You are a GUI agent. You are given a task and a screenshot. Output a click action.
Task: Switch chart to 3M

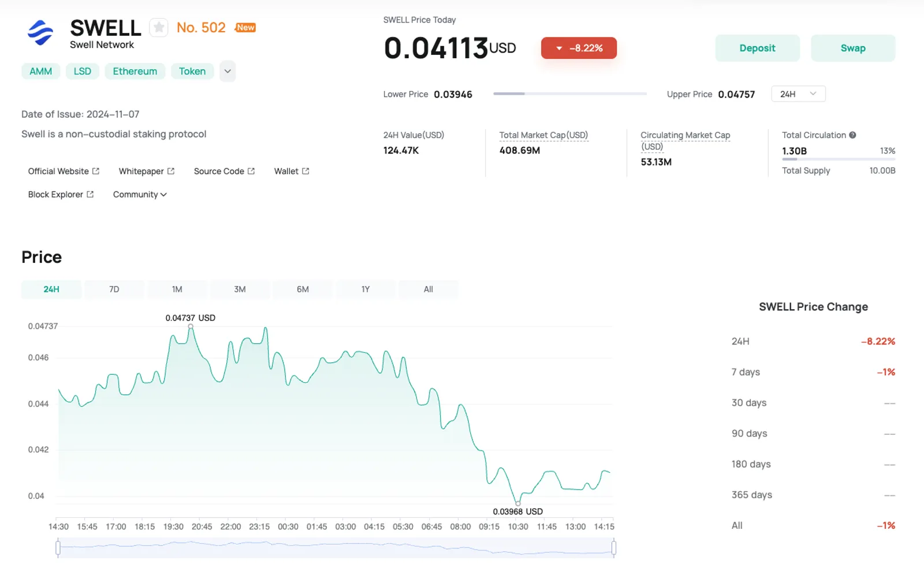240,289
